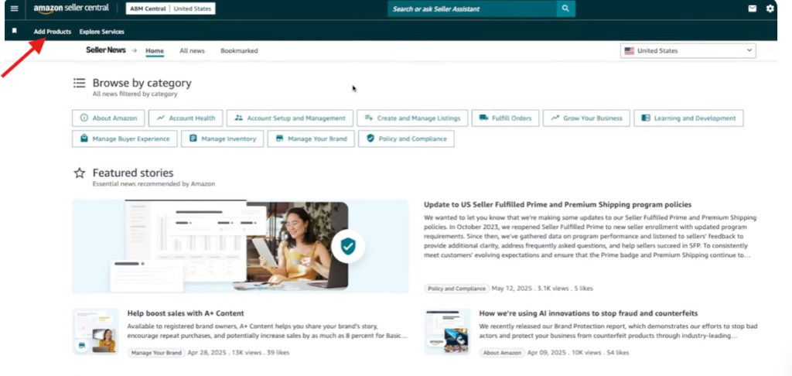Click 'Essential news recommended by Amazon' text
Viewport: 792px width, 376px height.
[154, 184]
